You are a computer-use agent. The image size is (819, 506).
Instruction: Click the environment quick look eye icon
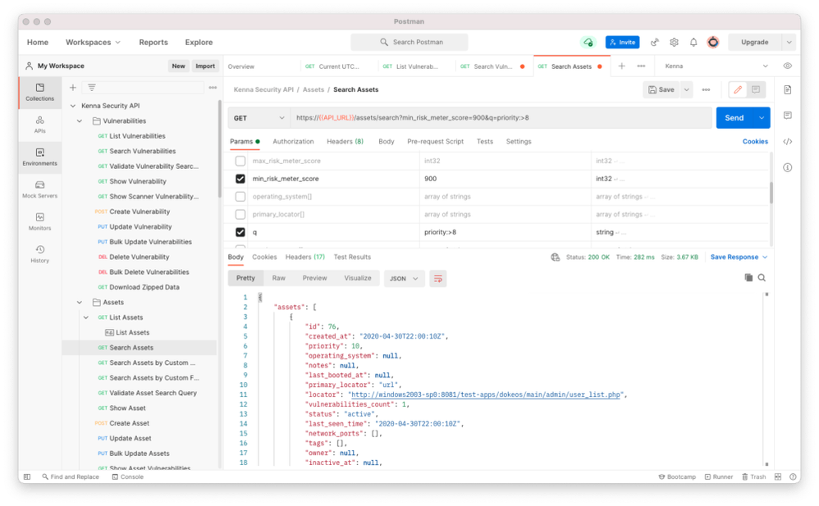click(x=788, y=66)
